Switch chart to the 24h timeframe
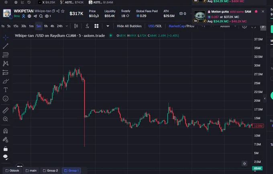Screen dimensions: 273x174 (x=60, y=26)
